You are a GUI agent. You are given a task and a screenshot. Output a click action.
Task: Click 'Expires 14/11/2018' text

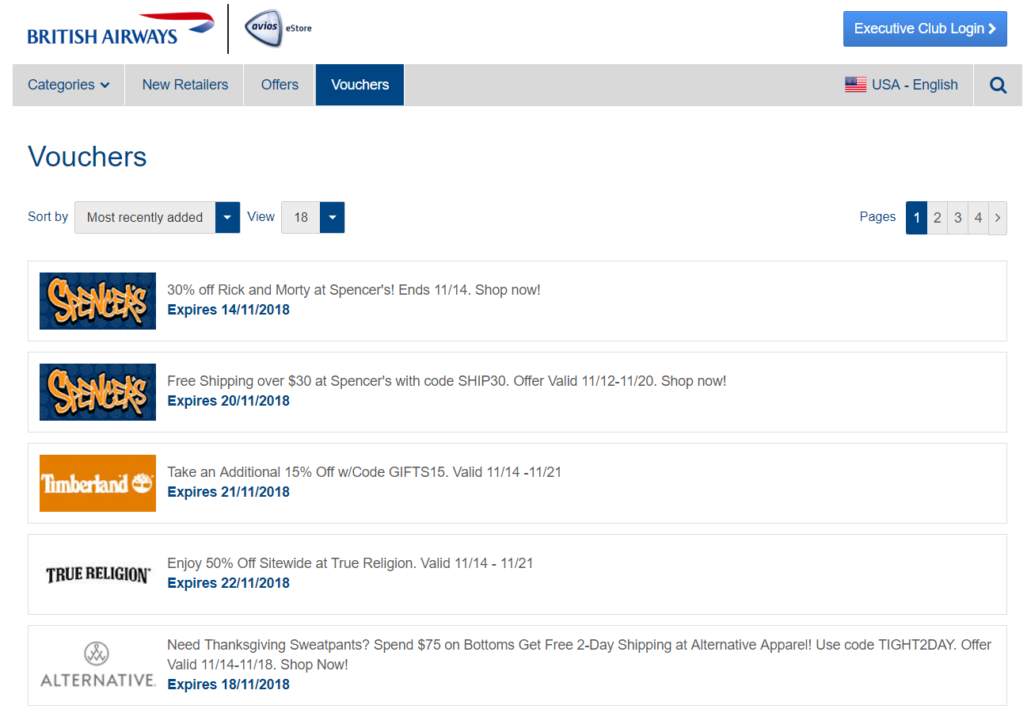229,310
